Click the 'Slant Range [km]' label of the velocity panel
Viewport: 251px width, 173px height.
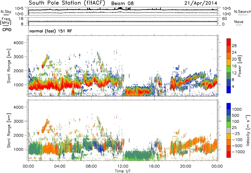point(9,130)
